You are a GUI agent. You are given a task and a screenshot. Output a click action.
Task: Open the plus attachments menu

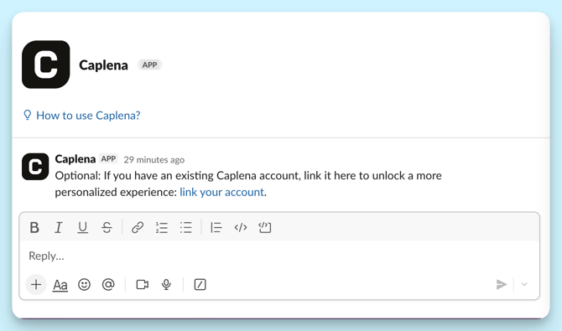click(x=36, y=285)
